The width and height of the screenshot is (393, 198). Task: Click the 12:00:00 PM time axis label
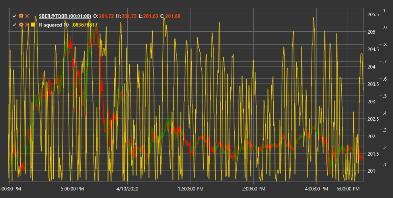(x=191, y=189)
